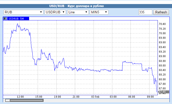Click the 70.40 price axis label
Image resolution: width=172 pixels, height=104 pixels.
[x=162, y=24]
